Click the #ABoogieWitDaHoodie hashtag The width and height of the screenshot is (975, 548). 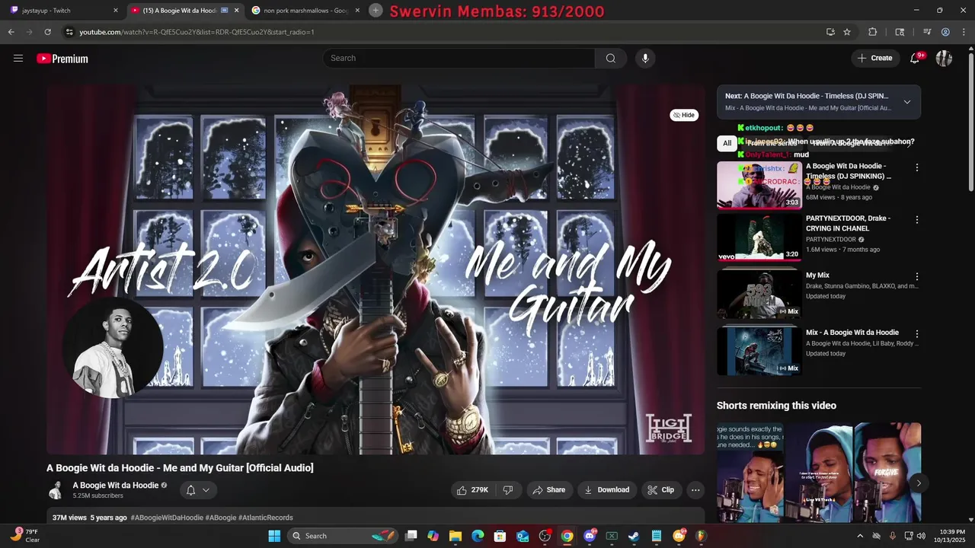[167, 518]
